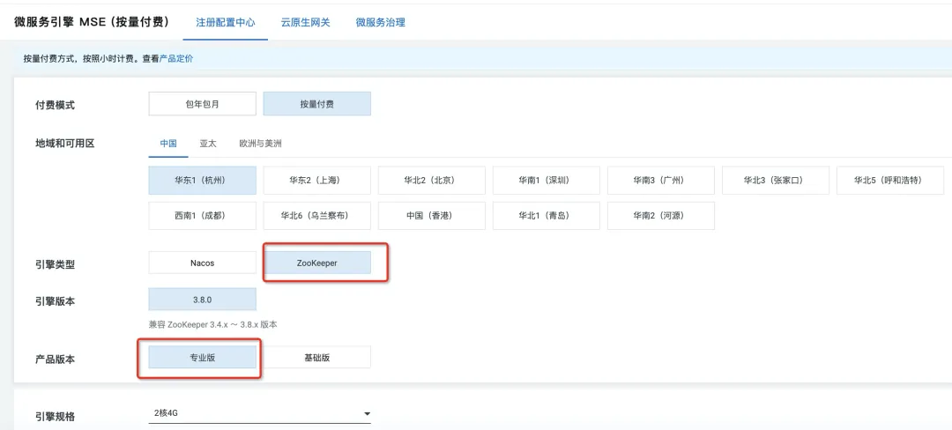Click the 付费模式 label

56,105
